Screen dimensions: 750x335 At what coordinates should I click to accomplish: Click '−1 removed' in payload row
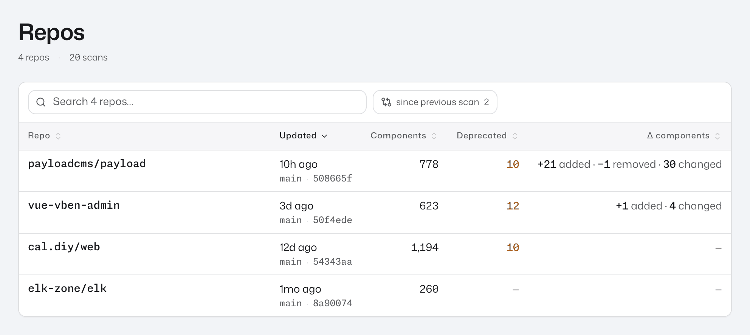pos(627,164)
